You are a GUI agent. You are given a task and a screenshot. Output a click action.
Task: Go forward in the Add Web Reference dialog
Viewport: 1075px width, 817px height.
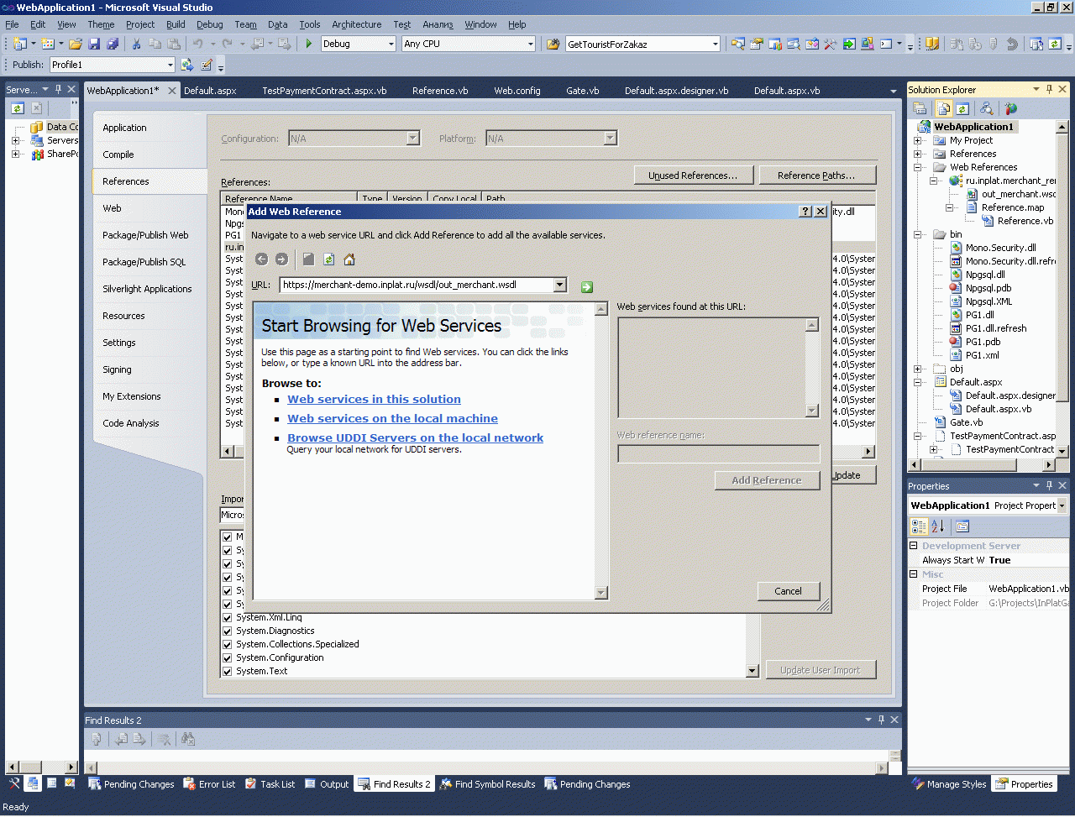pos(281,259)
